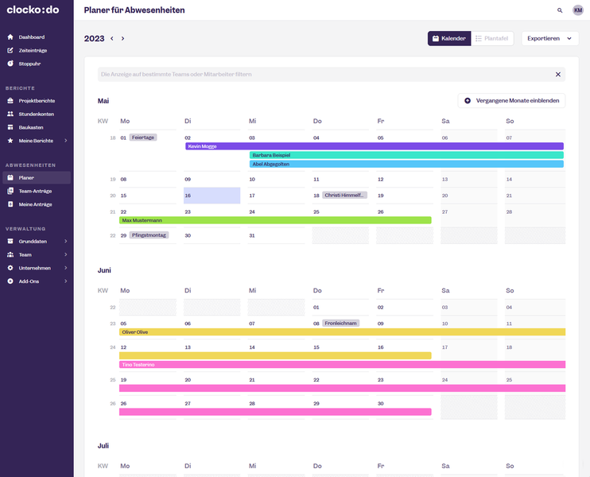Clear the filter with the X icon

coord(558,75)
